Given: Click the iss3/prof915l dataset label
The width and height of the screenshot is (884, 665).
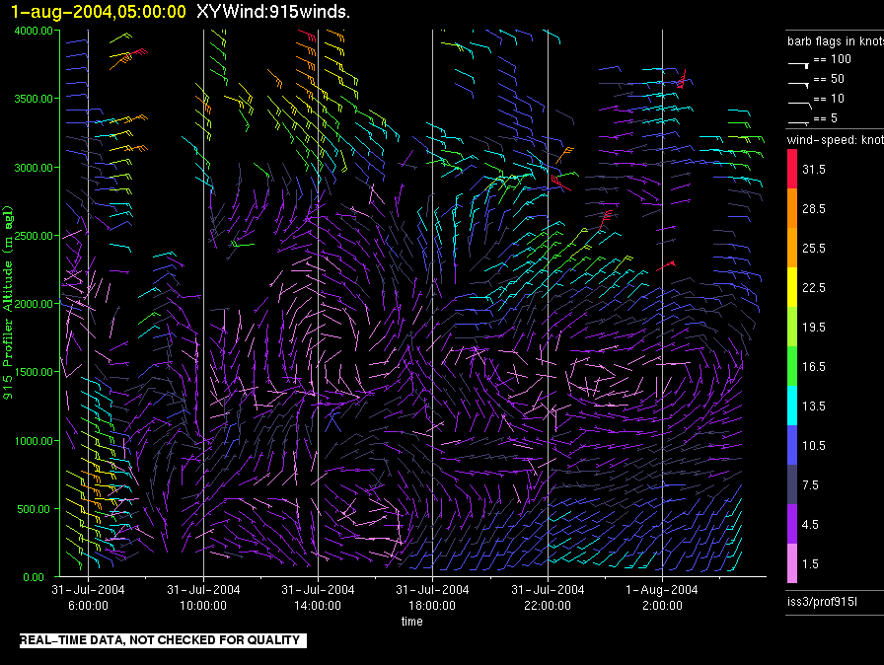Looking at the screenshot, I should 822,602.
